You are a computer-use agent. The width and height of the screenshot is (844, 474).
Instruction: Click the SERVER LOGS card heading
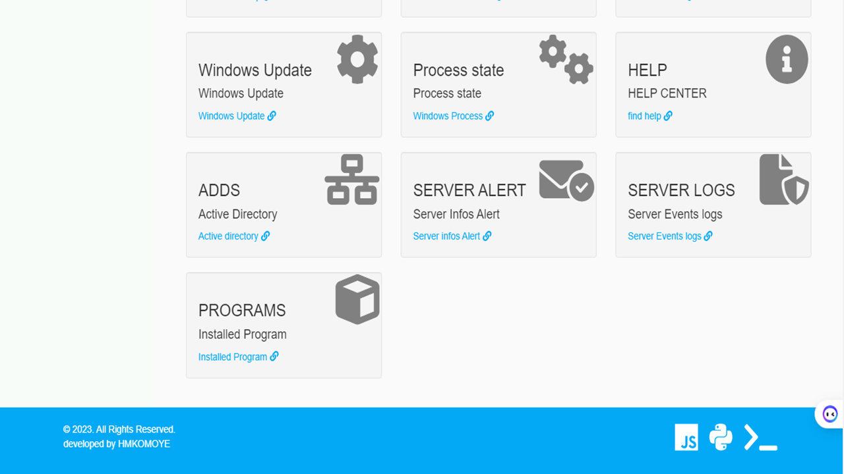pyautogui.click(x=681, y=190)
